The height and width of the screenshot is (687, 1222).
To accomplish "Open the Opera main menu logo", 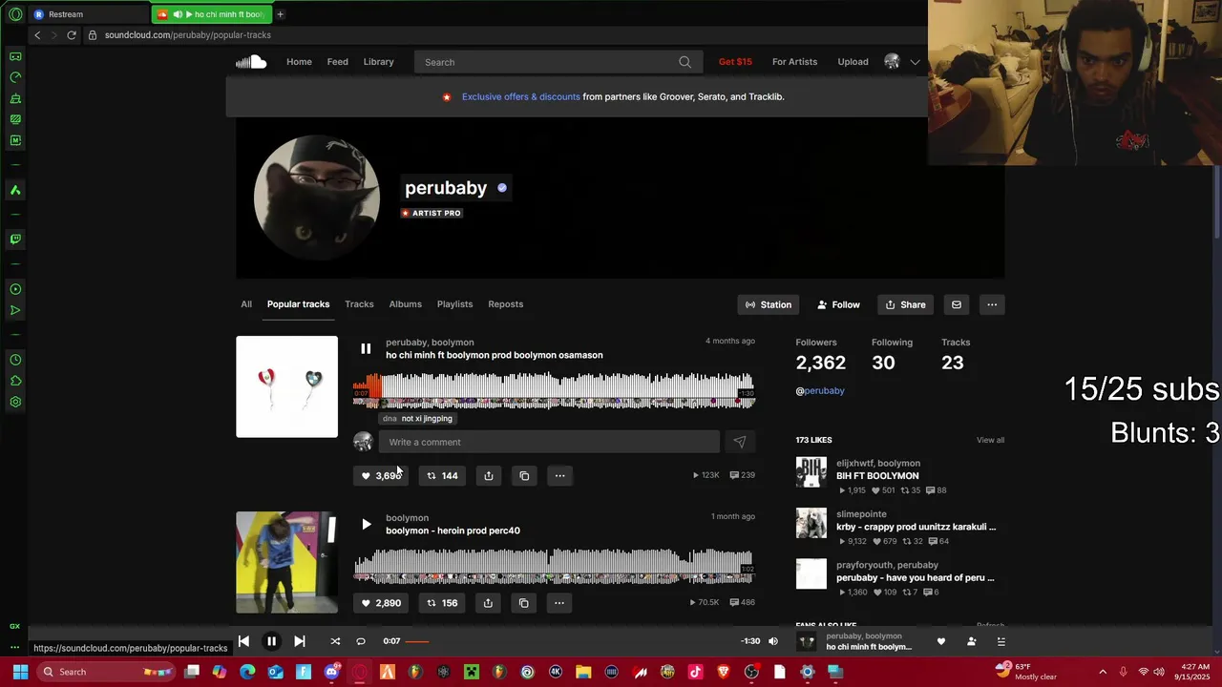I will pos(14,14).
